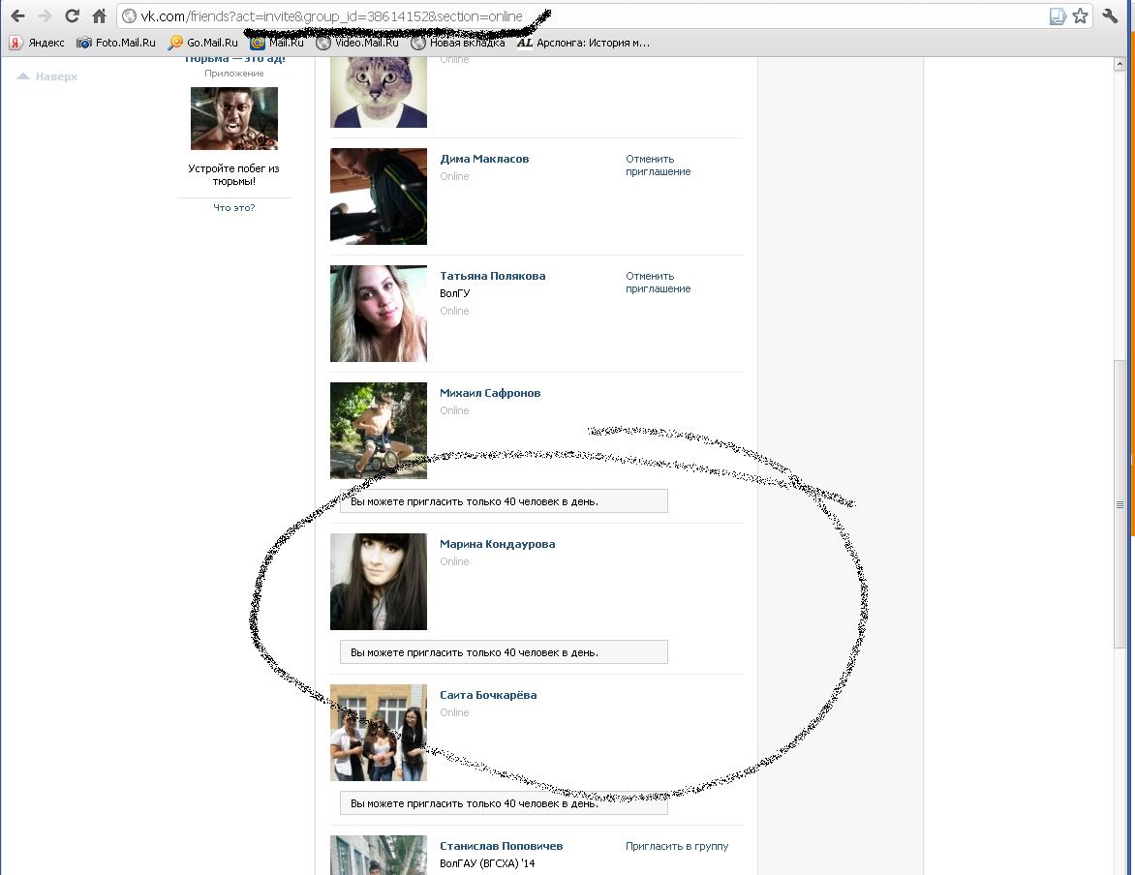This screenshot has height=875, width=1135.
Task: Click Михаил Сафронов avatar photo
Action: (379, 431)
